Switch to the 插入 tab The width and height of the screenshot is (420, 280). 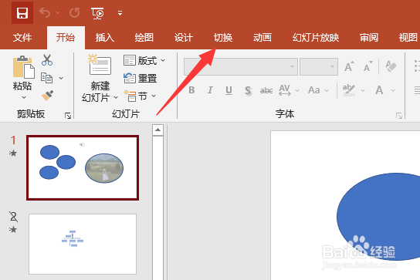tap(105, 38)
